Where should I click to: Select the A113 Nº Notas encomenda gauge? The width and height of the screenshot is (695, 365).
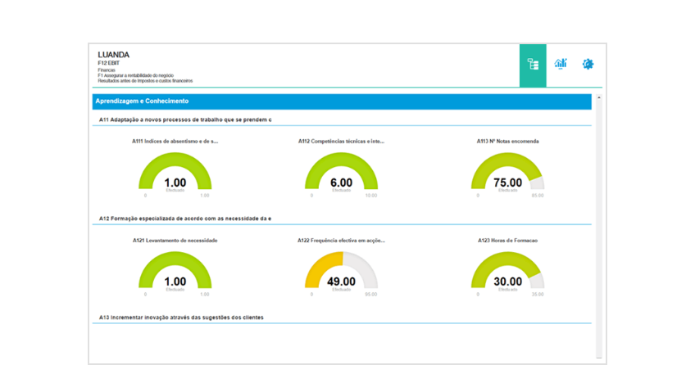[x=507, y=173]
